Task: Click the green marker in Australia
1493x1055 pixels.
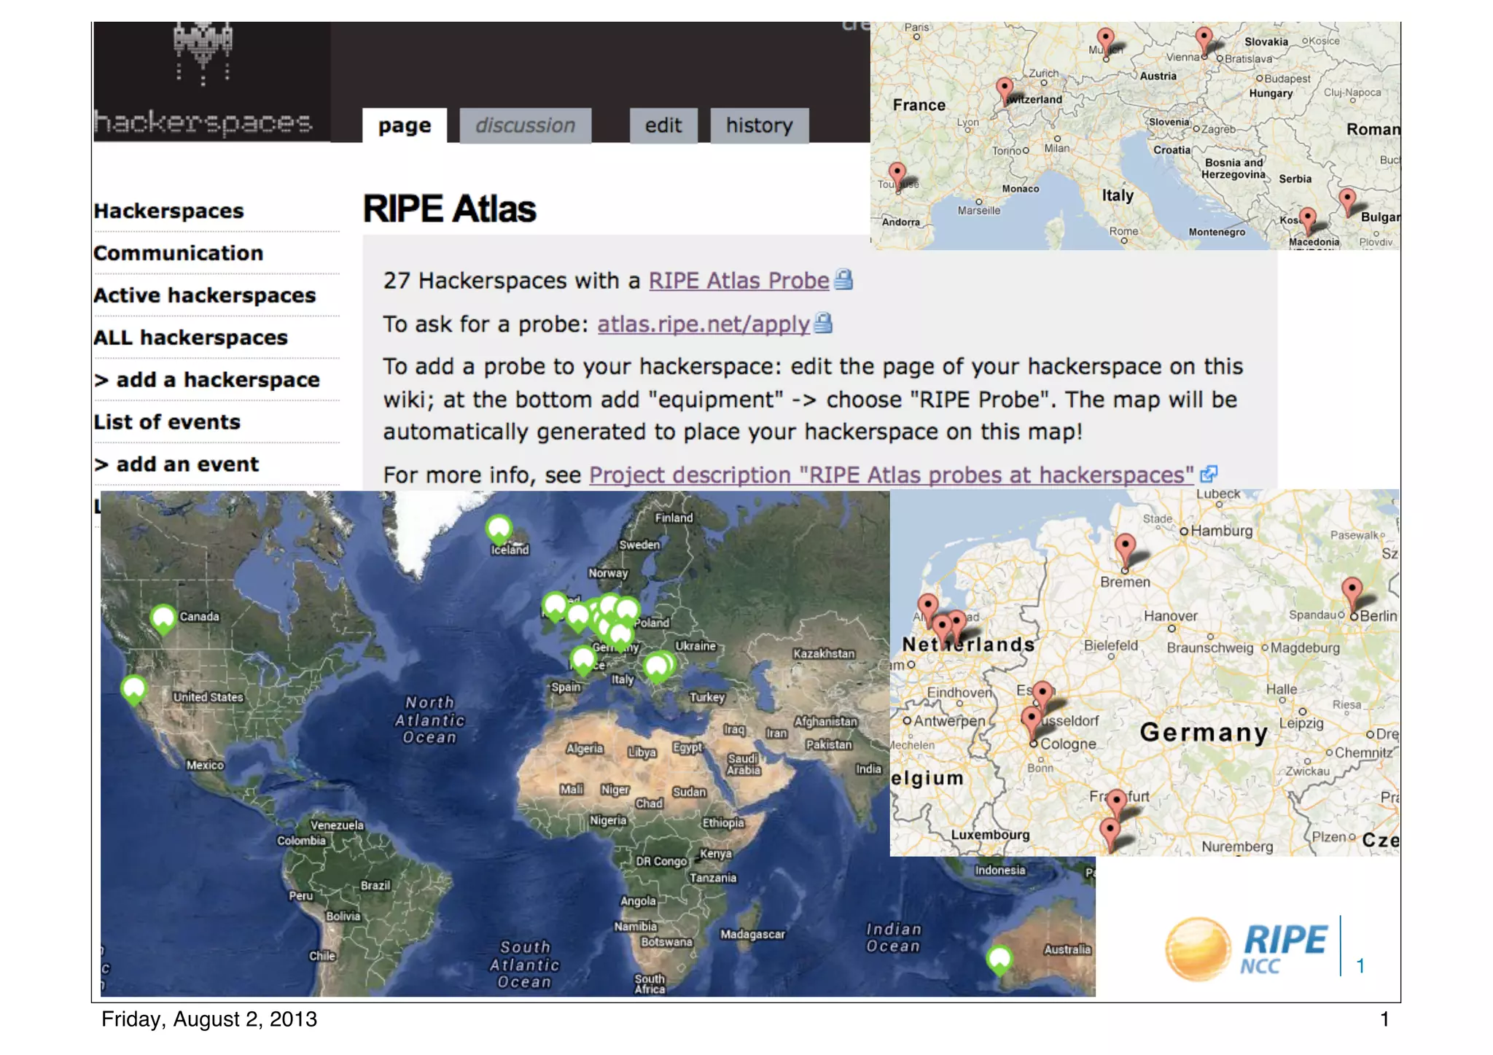Action: (999, 959)
